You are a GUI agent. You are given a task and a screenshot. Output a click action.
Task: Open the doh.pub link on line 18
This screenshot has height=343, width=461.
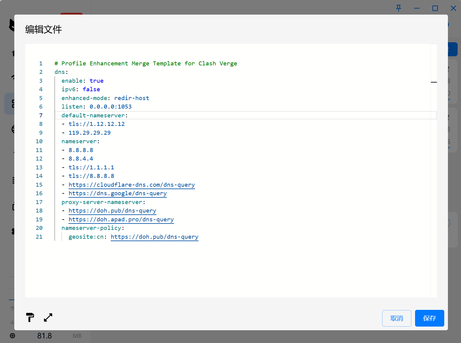tap(112, 211)
